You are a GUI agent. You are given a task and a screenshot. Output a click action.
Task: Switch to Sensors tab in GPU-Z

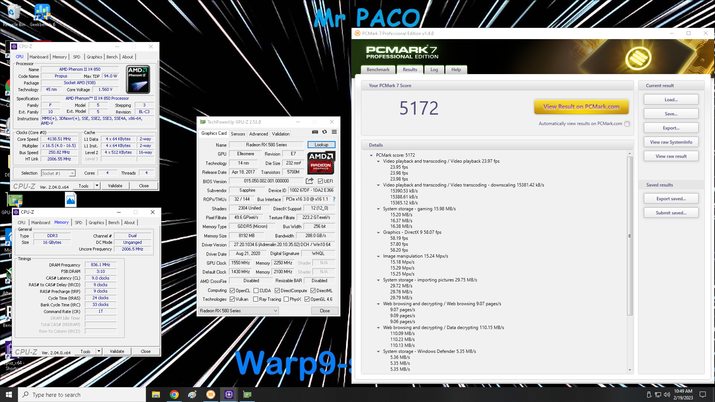[x=238, y=134]
